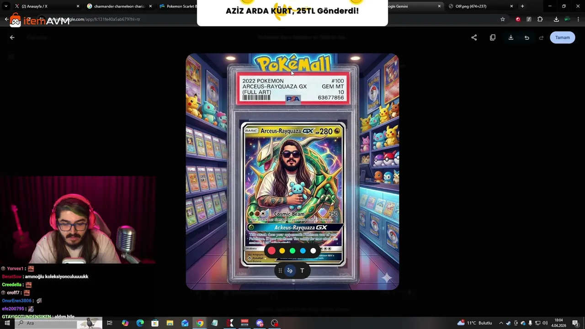The width and height of the screenshot is (585, 329).
Task: Click the Tamam button
Action: (x=563, y=37)
